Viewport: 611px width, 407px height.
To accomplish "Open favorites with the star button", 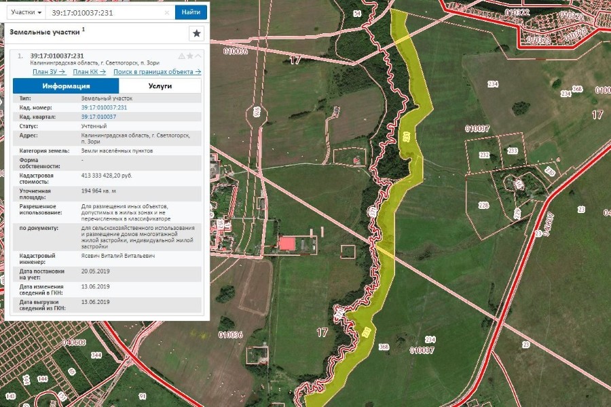I will 196,33.
